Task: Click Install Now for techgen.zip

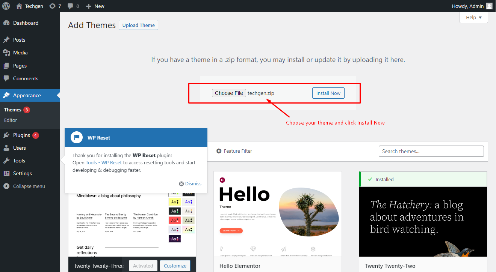Action: coord(328,93)
